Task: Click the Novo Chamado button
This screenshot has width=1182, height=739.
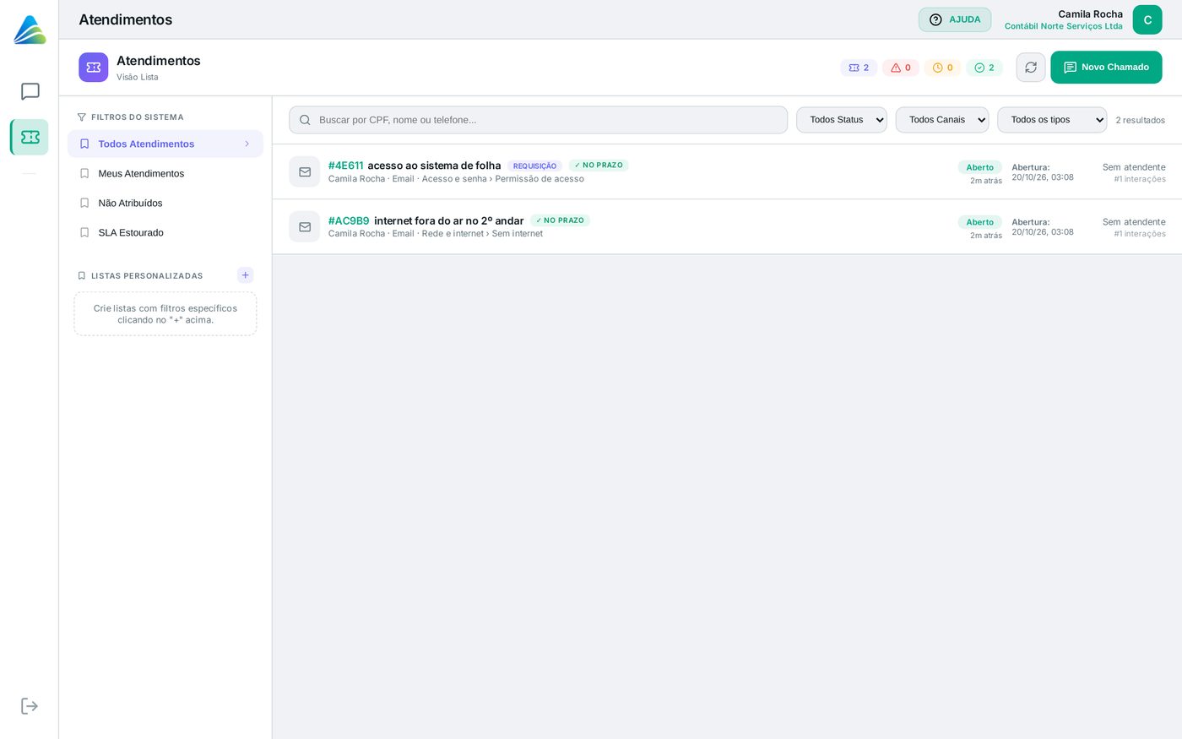Action: [x=1106, y=68]
